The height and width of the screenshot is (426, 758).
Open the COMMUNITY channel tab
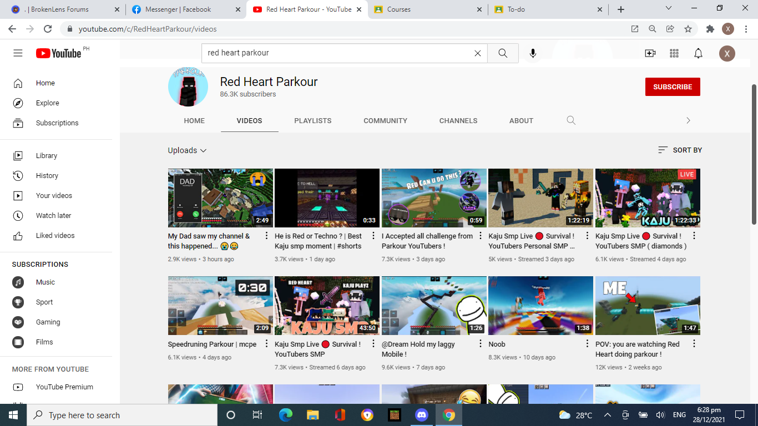(x=386, y=120)
